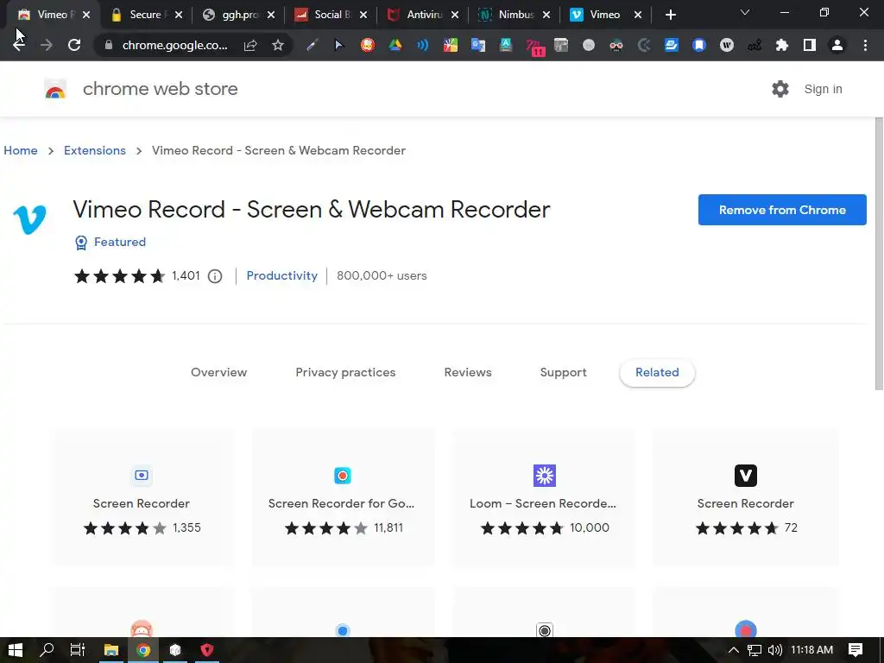Screen dimensions: 884x663
Task: Click the volume icon in system tray
Action: [775, 650]
